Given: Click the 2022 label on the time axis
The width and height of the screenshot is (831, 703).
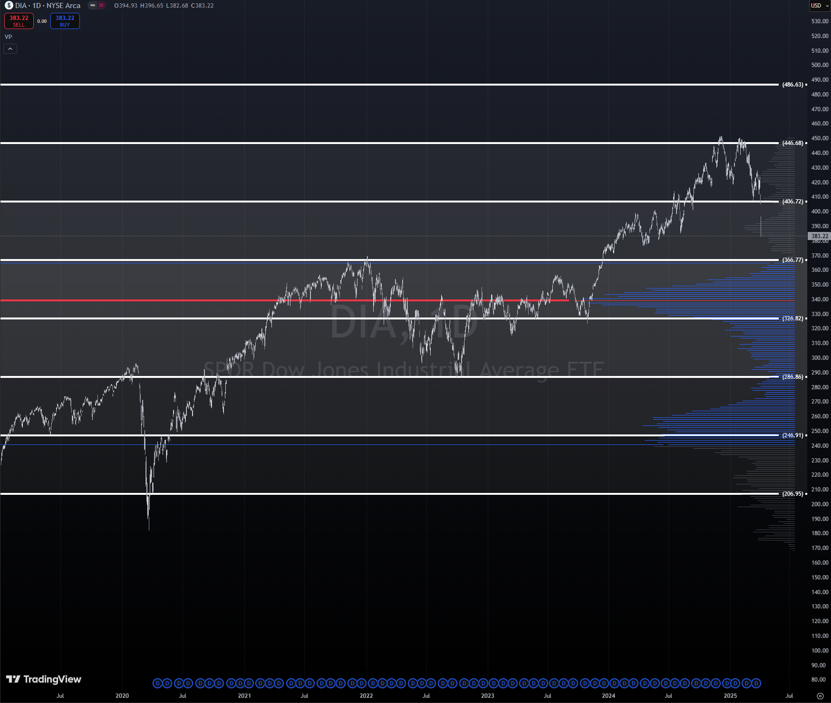Looking at the screenshot, I should (x=366, y=696).
